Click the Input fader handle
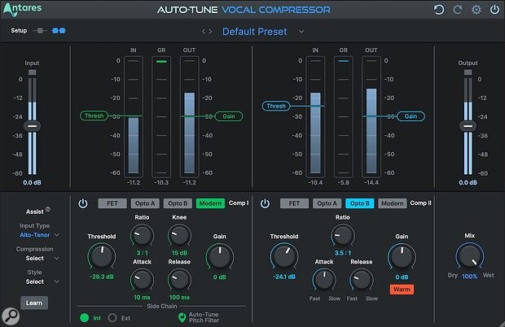 33,126
